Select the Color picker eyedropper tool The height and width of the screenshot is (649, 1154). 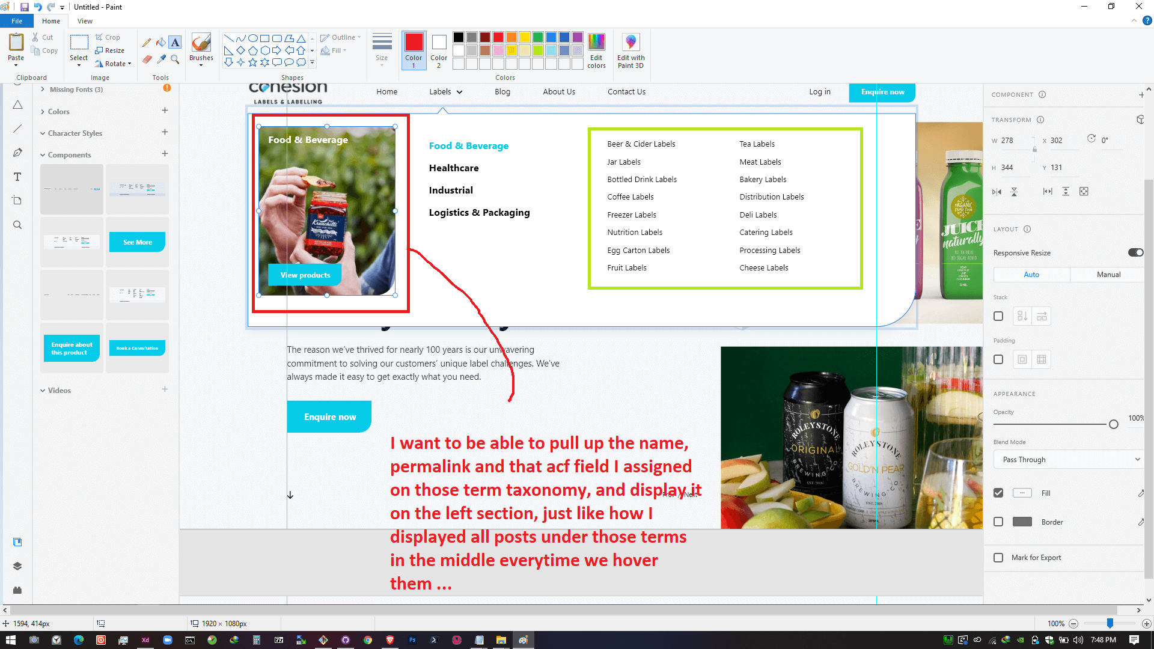pos(160,59)
